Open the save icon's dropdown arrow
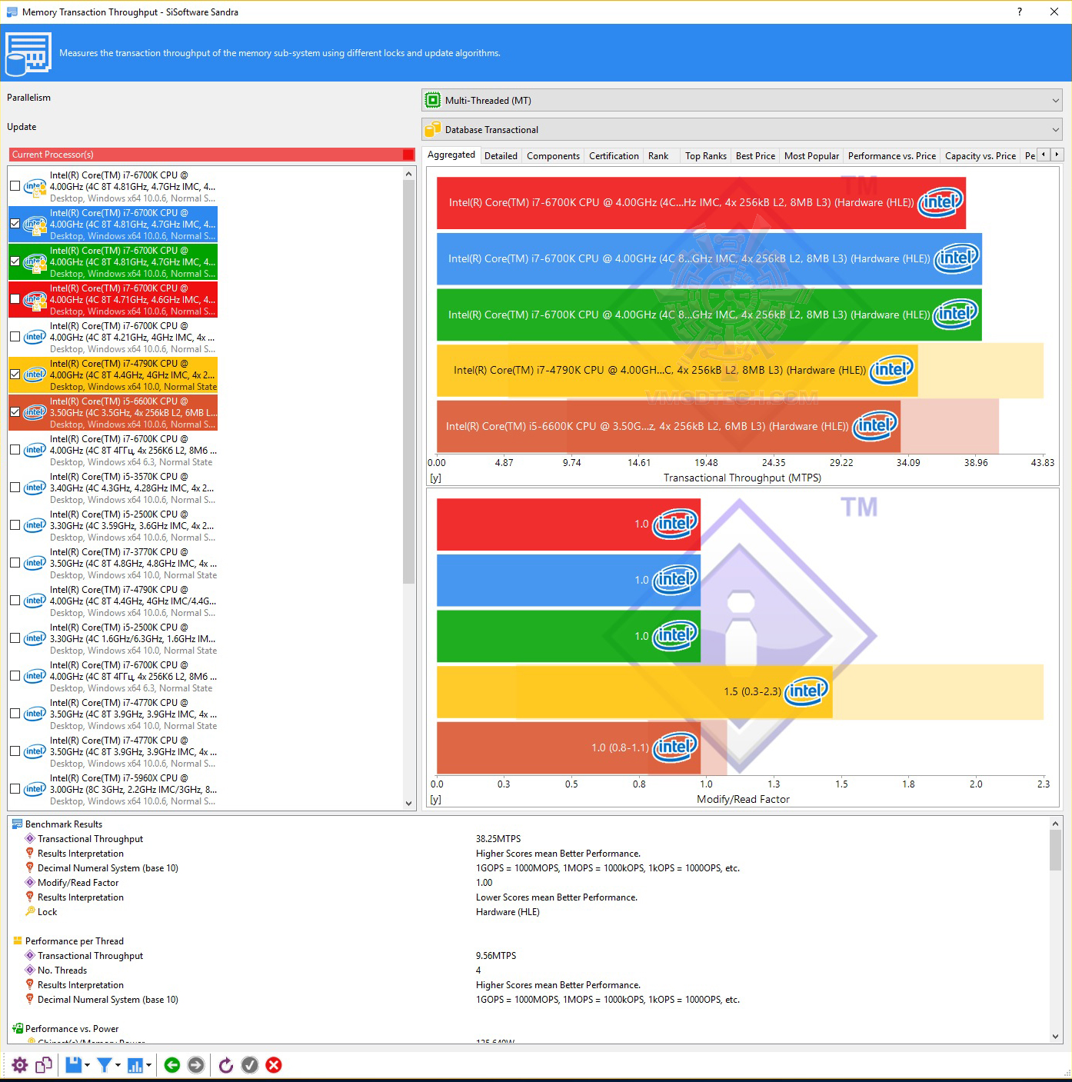Screen dimensions: 1072x1082 87,1065
